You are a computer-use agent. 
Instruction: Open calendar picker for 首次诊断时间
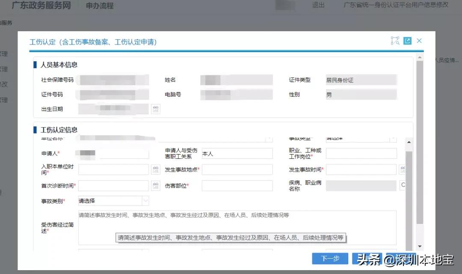[x=156, y=185]
